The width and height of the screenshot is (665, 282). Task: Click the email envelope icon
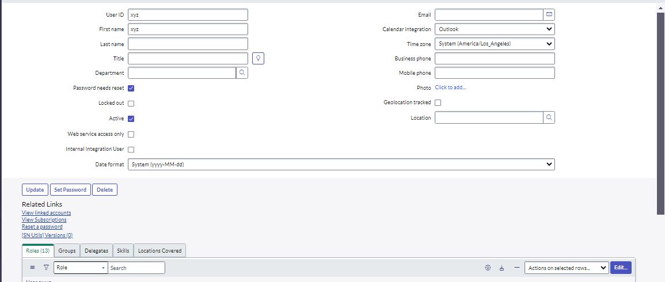click(549, 14)
